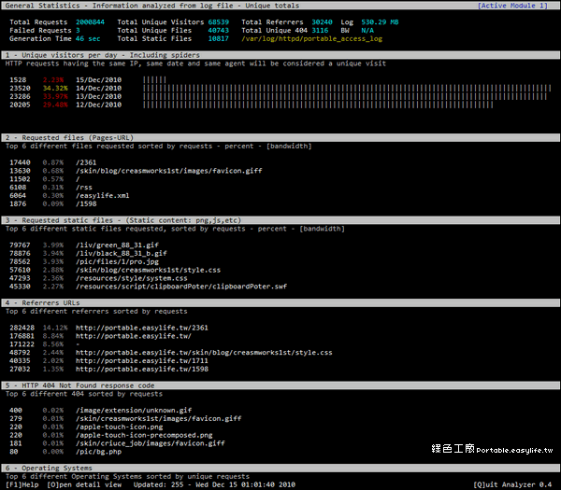The image size is (561, 490).
Task: Select referrer http://portable.easylife.tw/1598
Action: [x=142, y=369]
